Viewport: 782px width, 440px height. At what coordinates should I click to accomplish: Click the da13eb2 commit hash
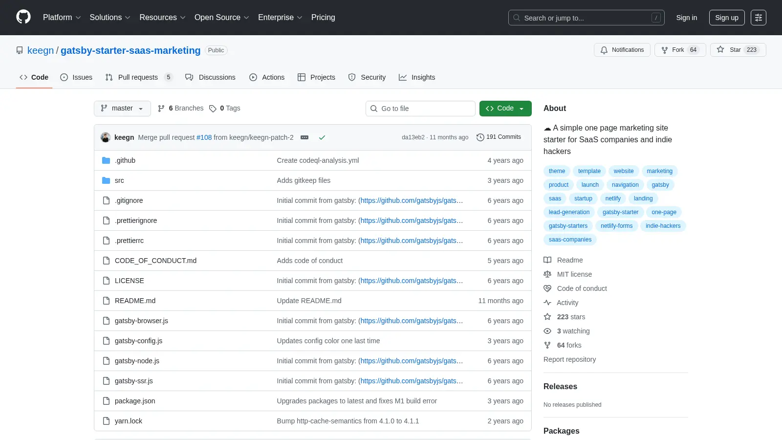(413, 137)
